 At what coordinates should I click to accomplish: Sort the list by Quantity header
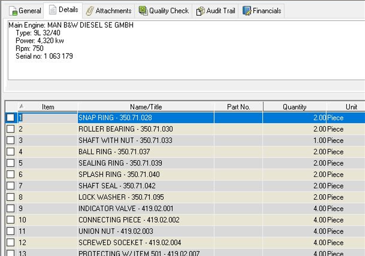coord(294,107)
